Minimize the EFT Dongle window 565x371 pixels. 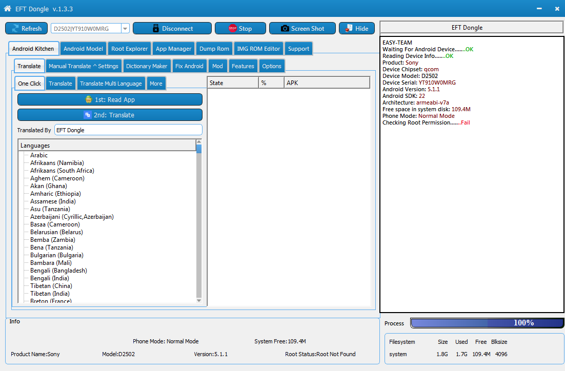pyautogui.click(x=539, y=8)
